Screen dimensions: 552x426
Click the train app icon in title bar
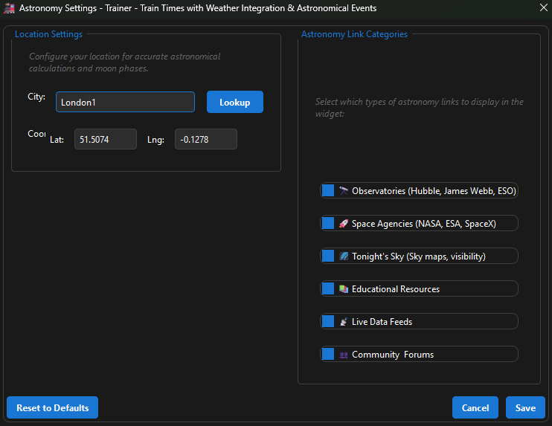click(9, 8)
